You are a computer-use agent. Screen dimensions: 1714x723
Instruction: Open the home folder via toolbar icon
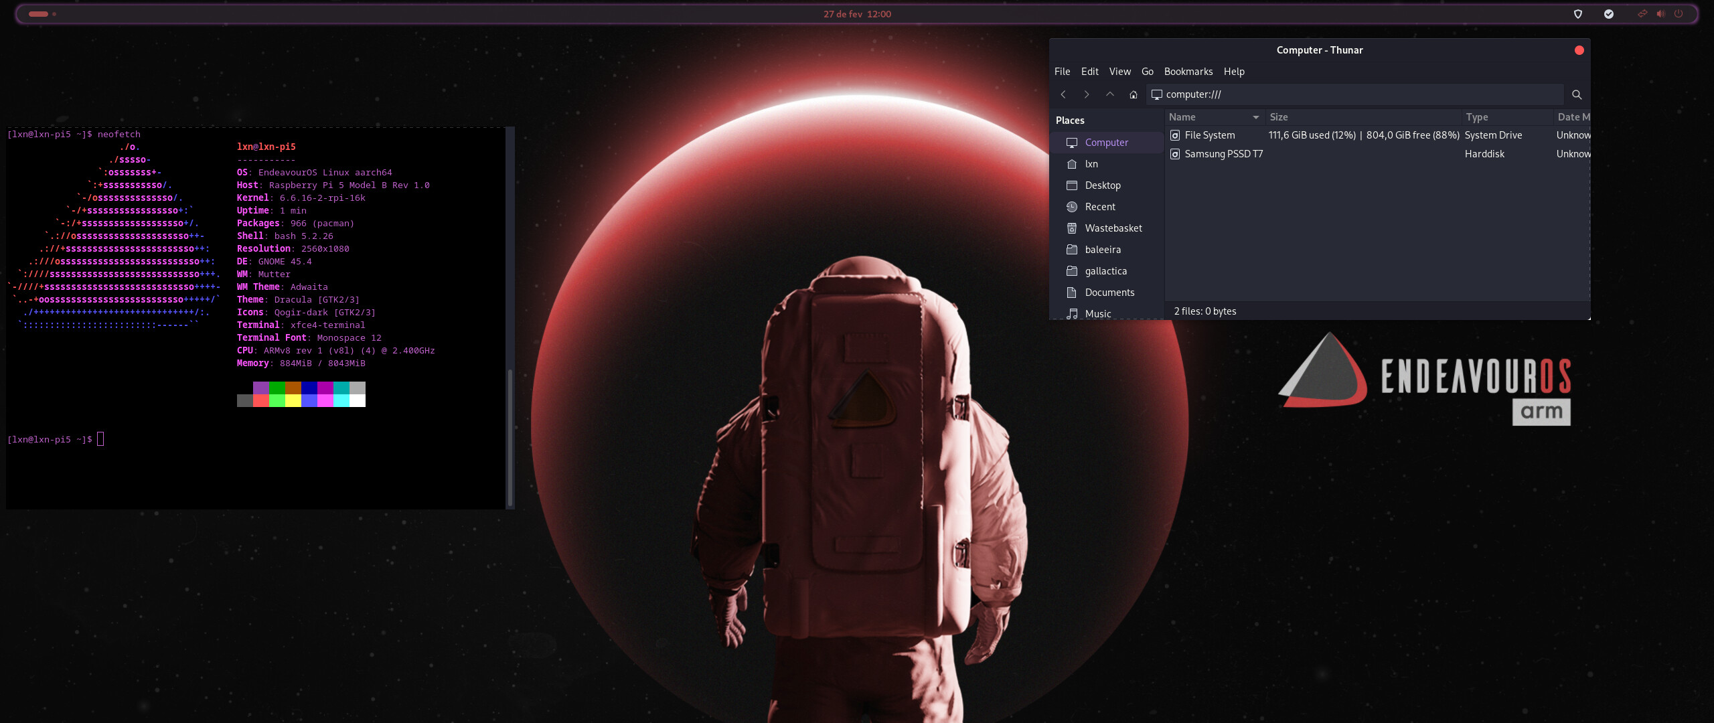click(1134, 94)
